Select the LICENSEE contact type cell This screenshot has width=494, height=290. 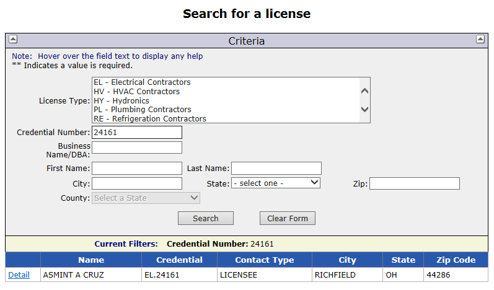[x=265, y=275]
